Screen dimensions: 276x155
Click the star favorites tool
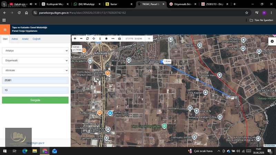pyautogui.click(x=106, y=39)
